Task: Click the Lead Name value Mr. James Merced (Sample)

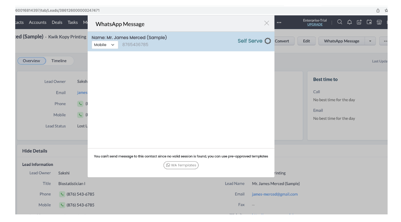Action: click(276, 184)
